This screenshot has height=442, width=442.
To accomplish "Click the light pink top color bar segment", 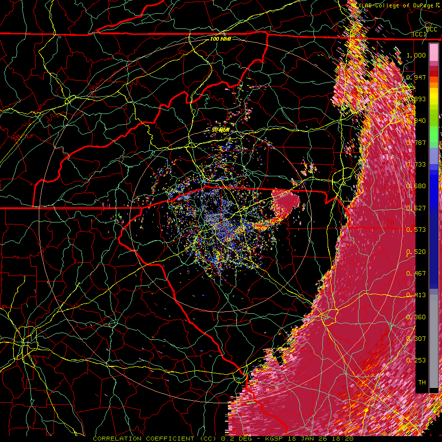I will [x=434, y=53].
